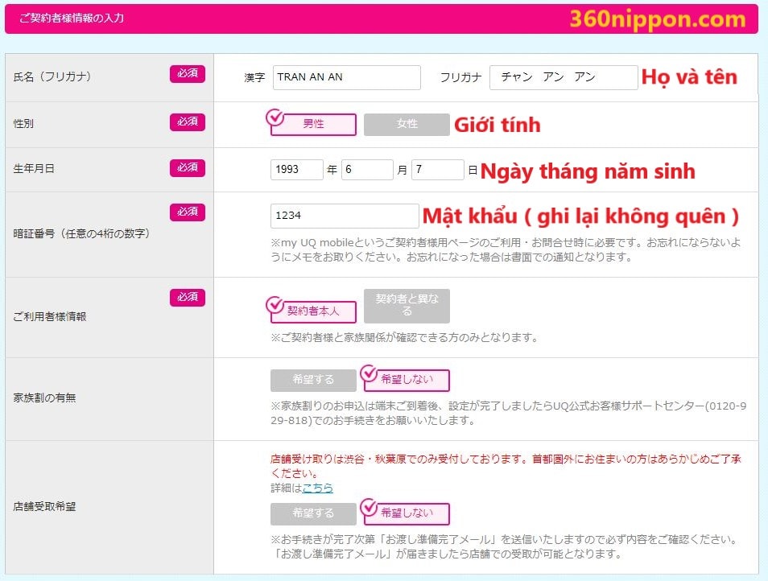Screen dimensions: 768x581
Task: Open the こちら details link
Action: click(317, 488)
